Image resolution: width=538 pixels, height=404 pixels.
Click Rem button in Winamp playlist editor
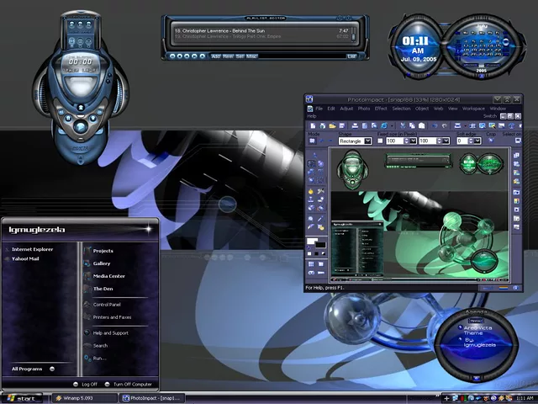(x=228, y=56)
